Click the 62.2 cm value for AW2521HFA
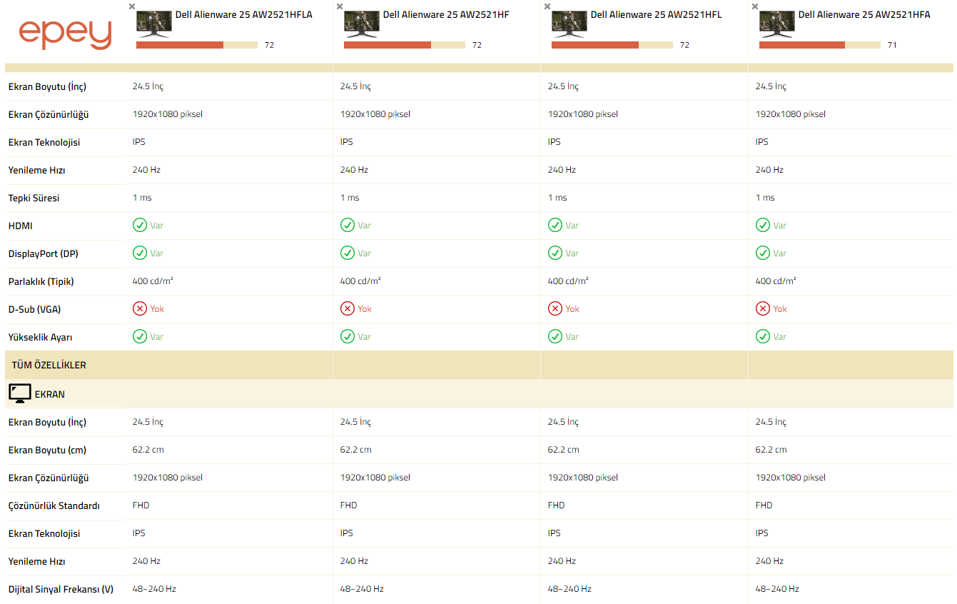This screenshot has height=604, width=957. tap(771, 450)
